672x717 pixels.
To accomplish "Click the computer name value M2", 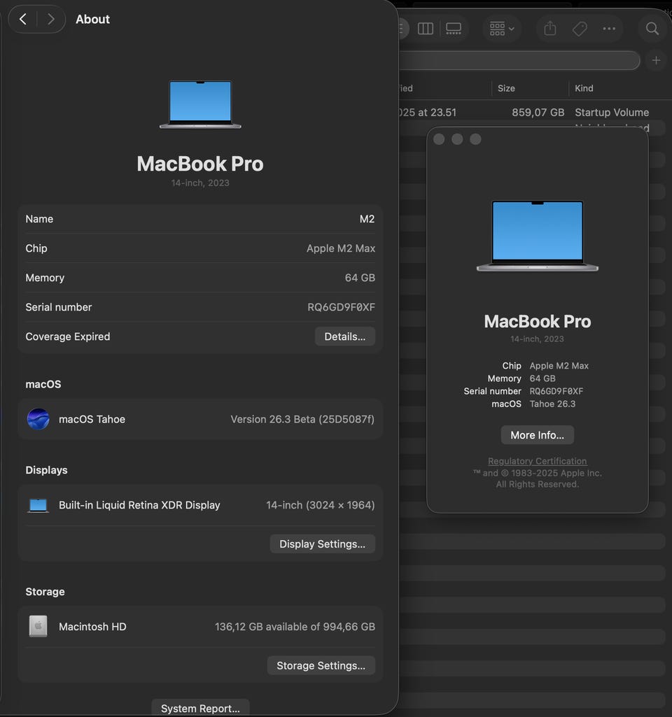I will pos(367,219).
